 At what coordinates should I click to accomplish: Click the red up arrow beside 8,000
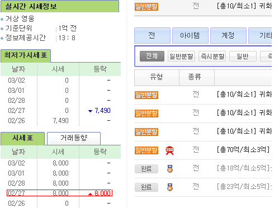coord(90,194)
